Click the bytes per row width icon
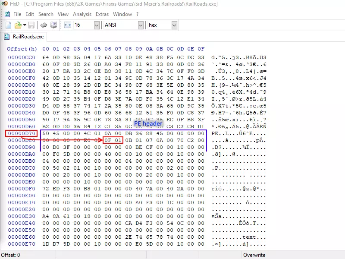 pos(68,25)
